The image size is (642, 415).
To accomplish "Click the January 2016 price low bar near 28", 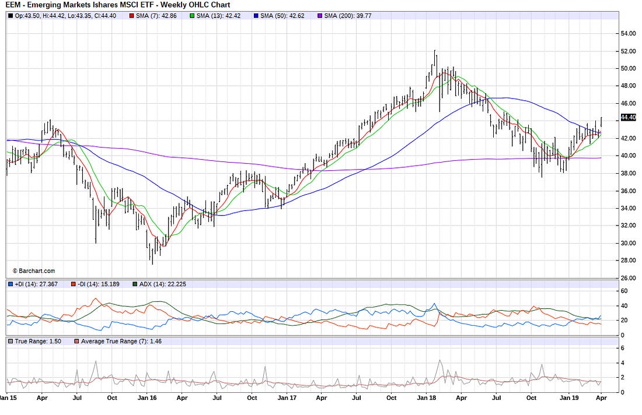I will click(x=153, y=256).
